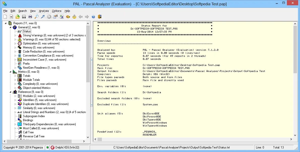Select the Modules reference report
Screen dimensions: 300x152
pyautogui.click(x=39, y=96)
